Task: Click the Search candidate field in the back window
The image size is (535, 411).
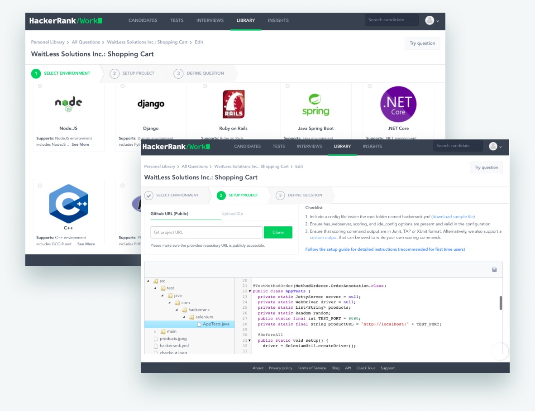Action: [392, 20]
